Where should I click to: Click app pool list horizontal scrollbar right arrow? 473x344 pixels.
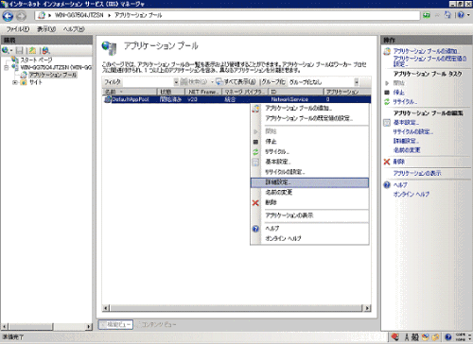(x=367, y=308)
